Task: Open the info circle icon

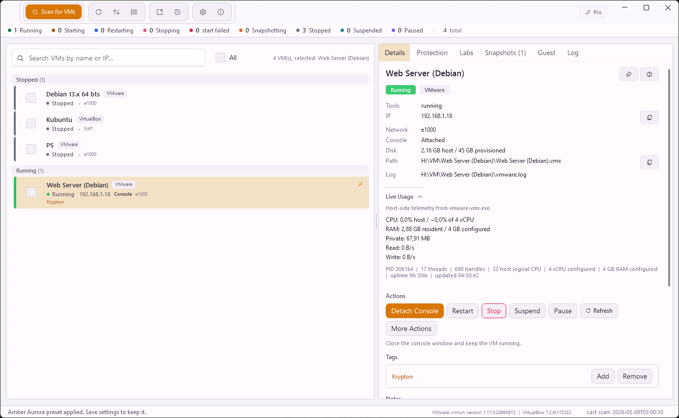Action: pyautogui.click(x=220, y=12)
